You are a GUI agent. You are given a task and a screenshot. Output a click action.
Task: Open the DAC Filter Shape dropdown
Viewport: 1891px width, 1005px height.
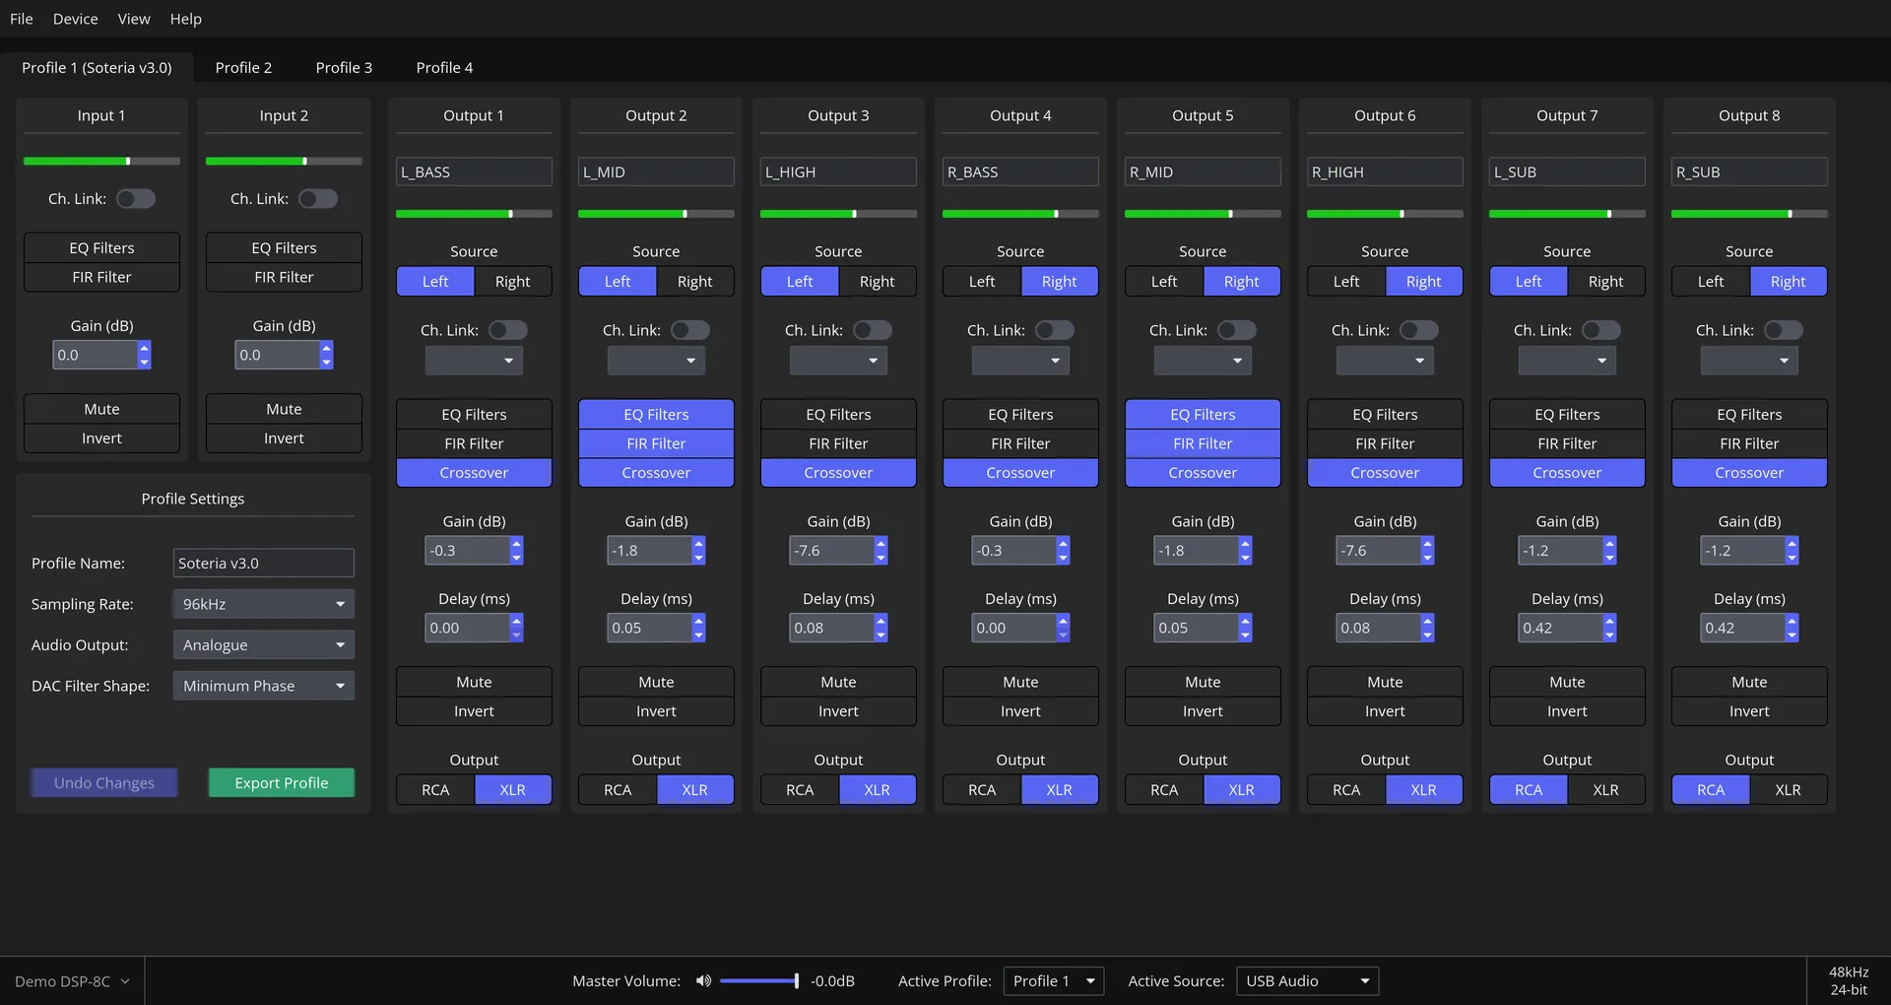click(x=263, y=686)
